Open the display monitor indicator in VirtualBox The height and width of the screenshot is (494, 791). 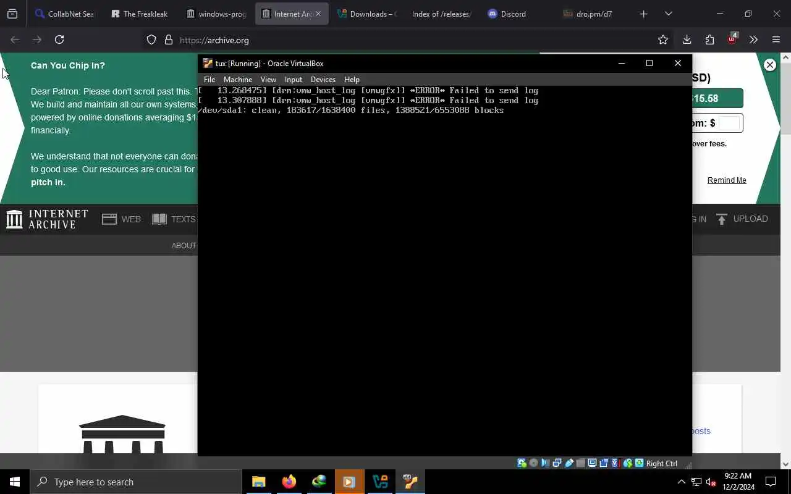point(592,463)
